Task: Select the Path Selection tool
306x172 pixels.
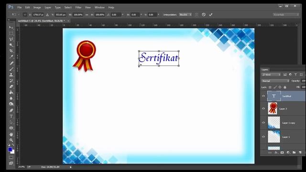Action: (x=11, y=122)
